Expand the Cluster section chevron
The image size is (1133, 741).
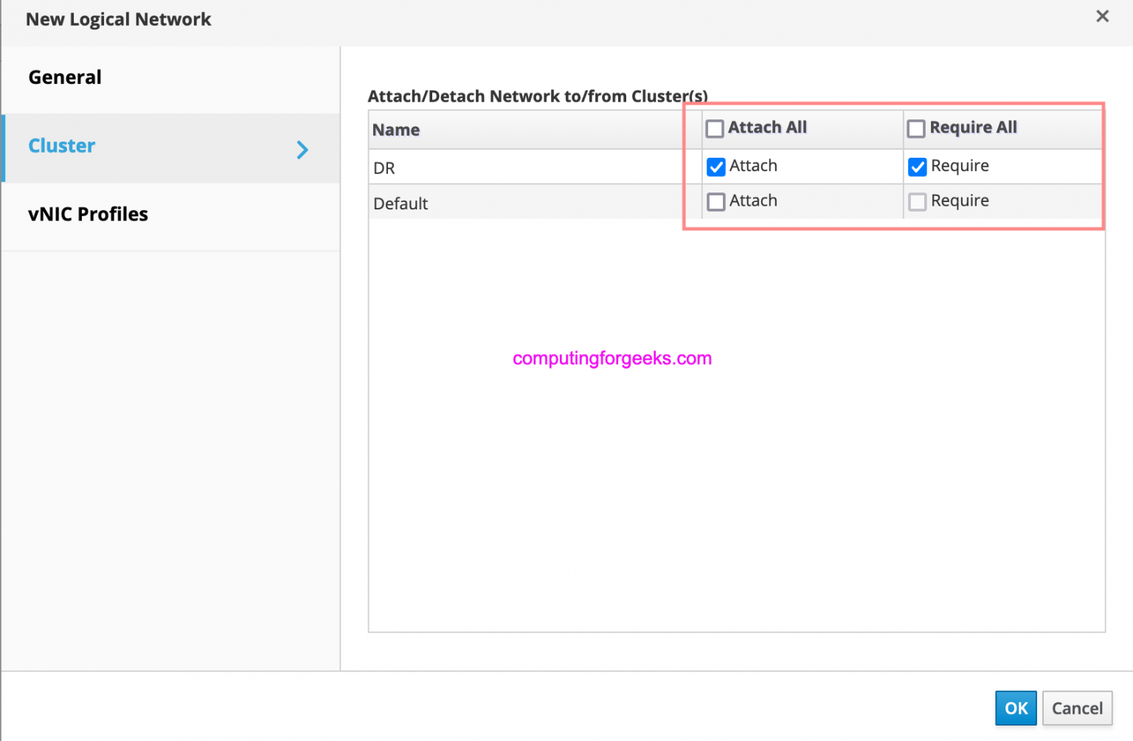click(x=302, y=150)
